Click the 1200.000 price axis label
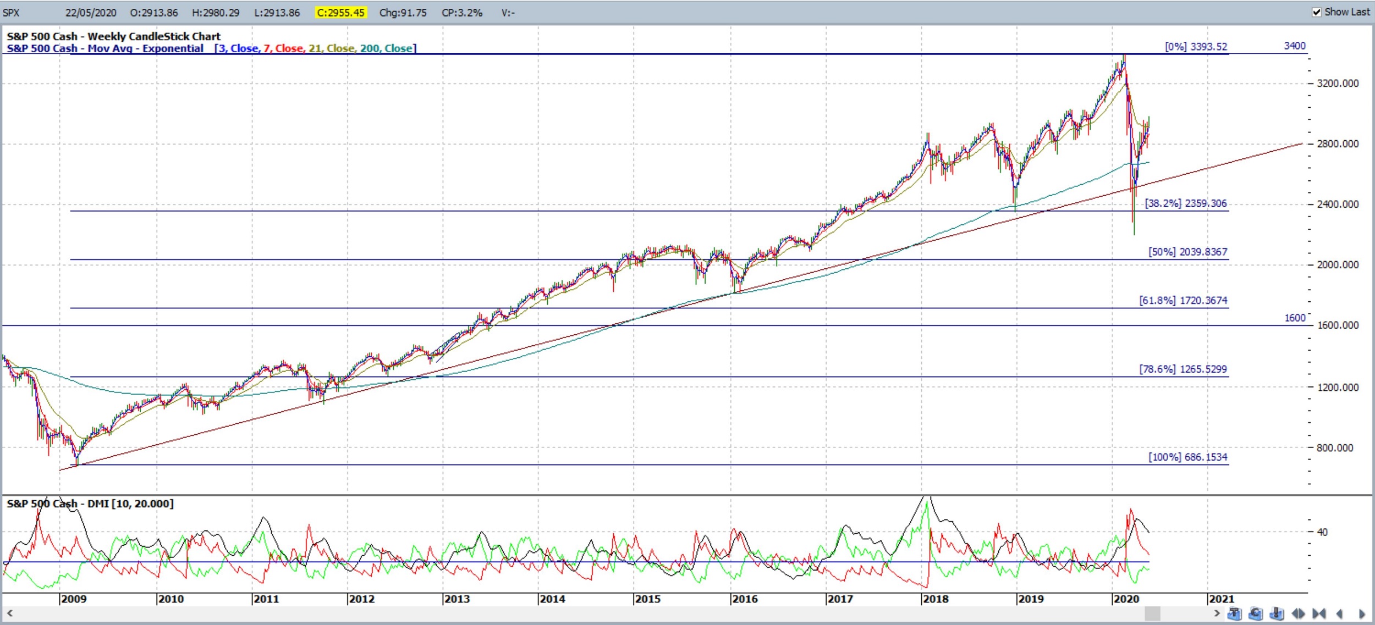 1338,387
